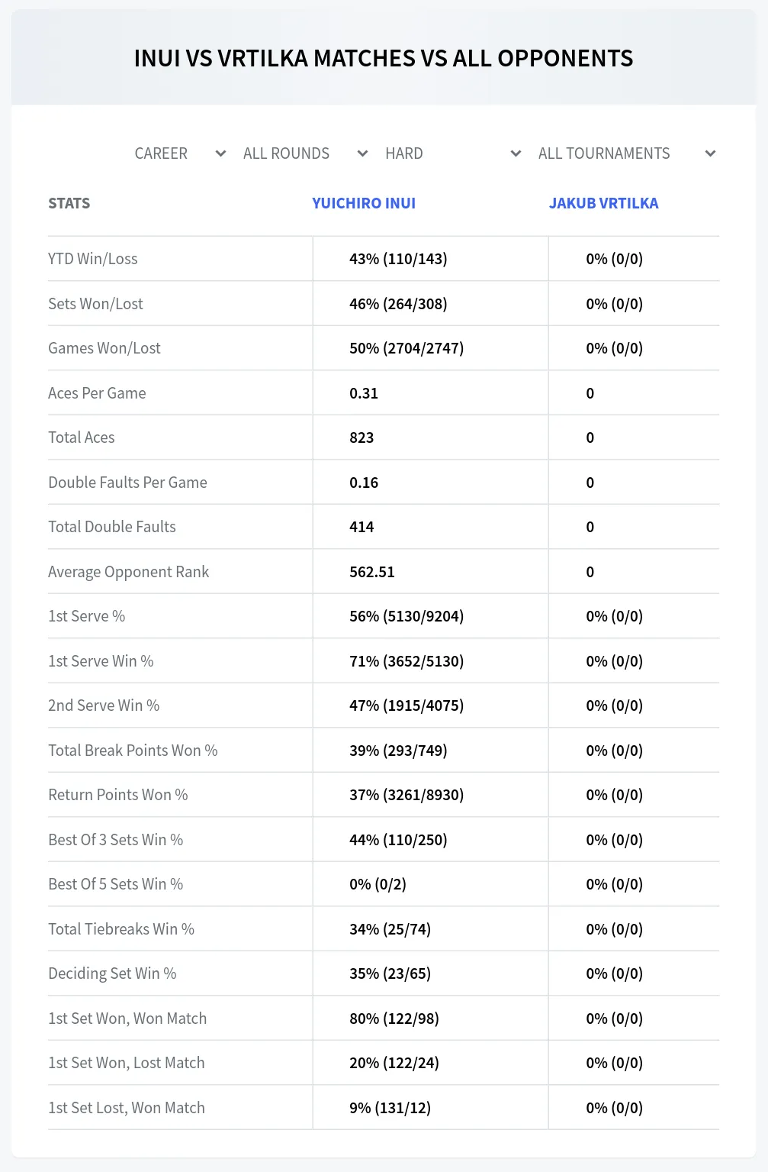Screen dimensions: 768x1172
Task: Select the Total Tiebreaks Win % label
Action: (121, 929)
